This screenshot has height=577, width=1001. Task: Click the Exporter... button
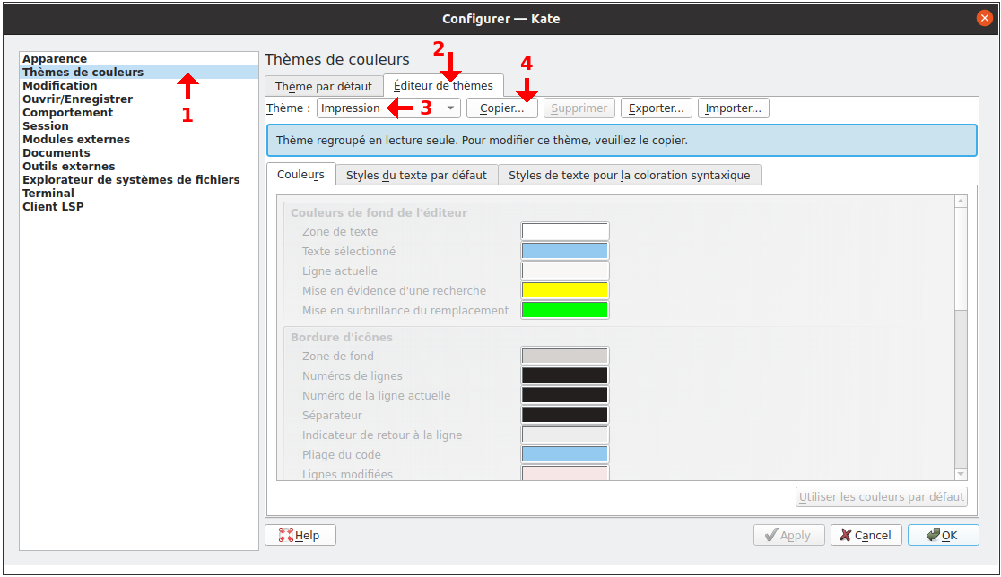(657, 108)
